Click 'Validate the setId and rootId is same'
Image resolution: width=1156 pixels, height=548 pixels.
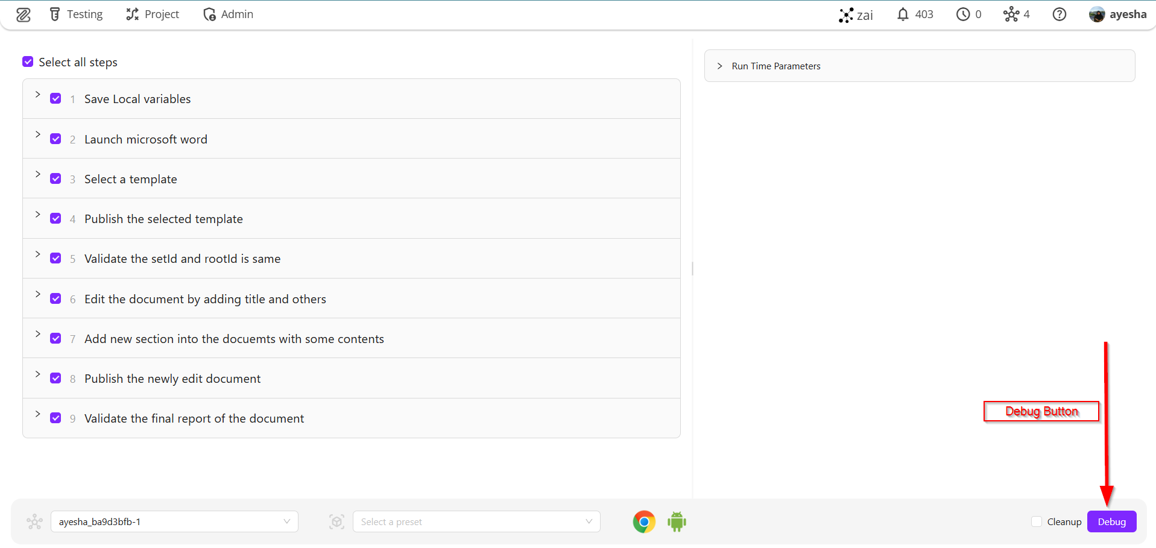(x=182, y=259)
